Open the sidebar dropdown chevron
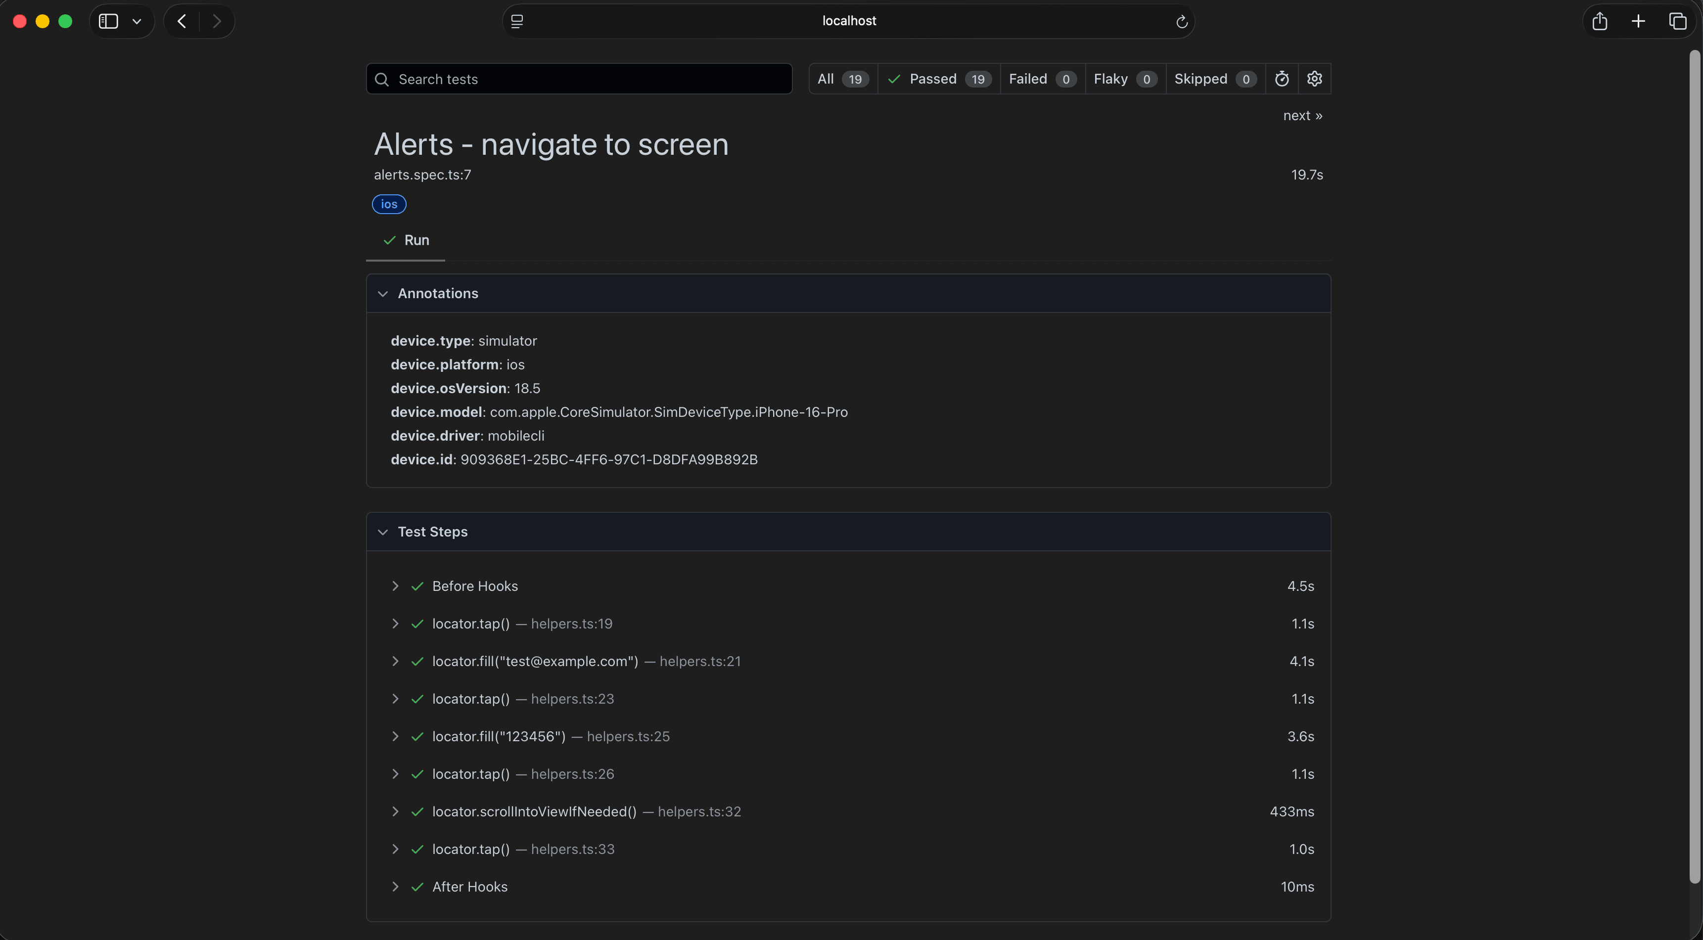 [x=137, y=21]
